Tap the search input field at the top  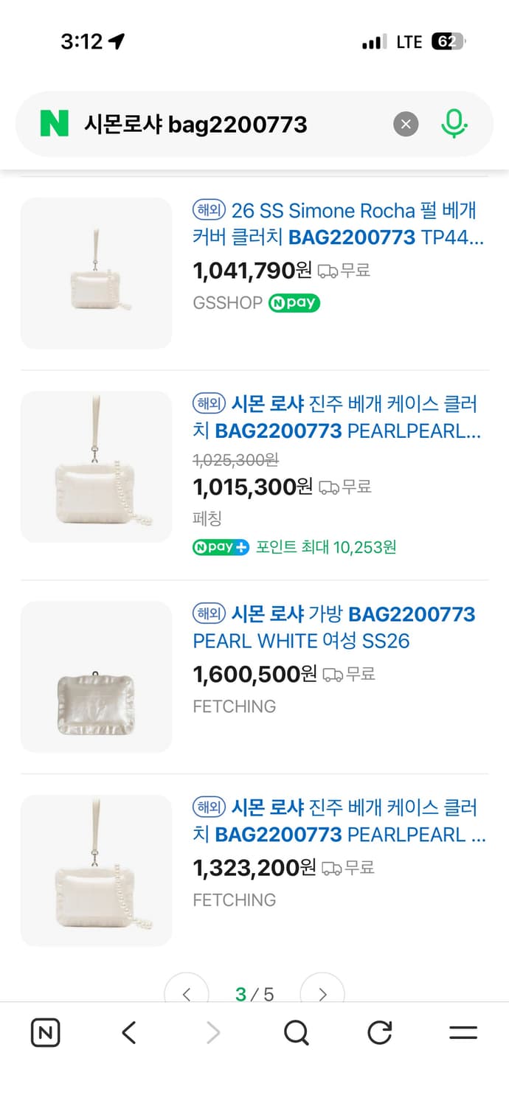coord(221,124)
